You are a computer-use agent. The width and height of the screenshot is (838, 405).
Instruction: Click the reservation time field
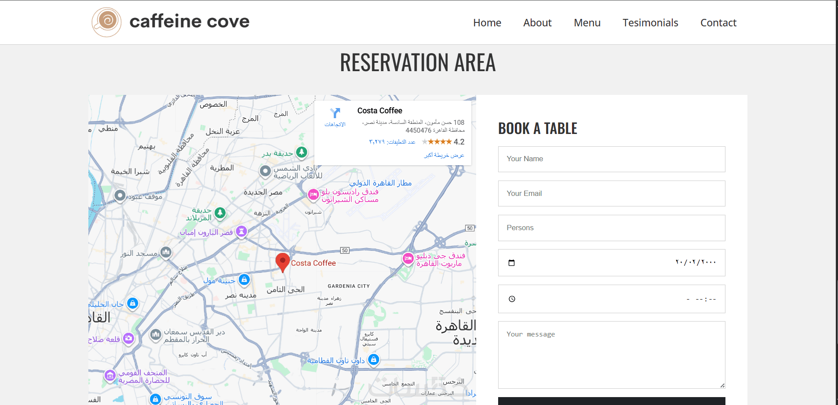[x=612, y=299]
